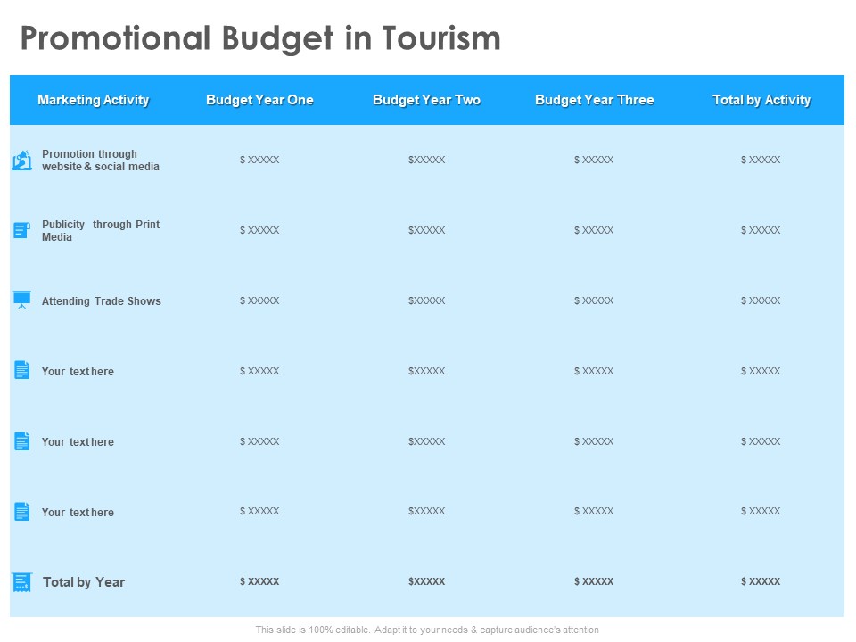Select the footer note about slide being 100% editable

pyautogui.click(x=427, y=630)
